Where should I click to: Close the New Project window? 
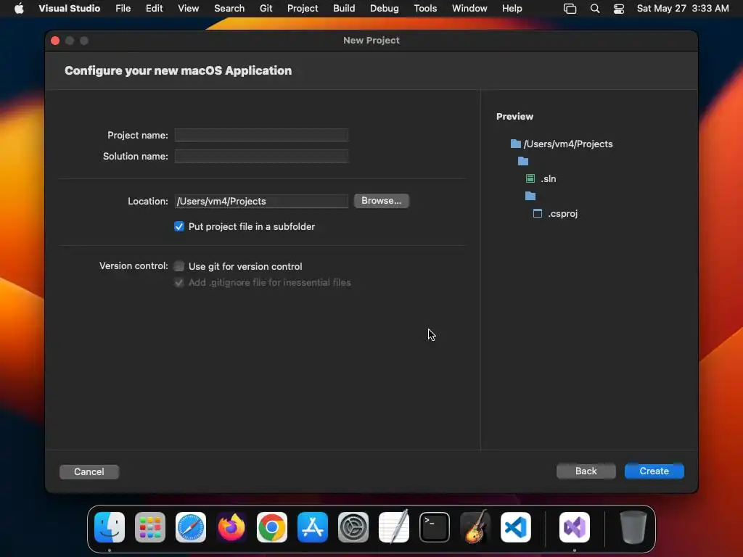[55, 41]
